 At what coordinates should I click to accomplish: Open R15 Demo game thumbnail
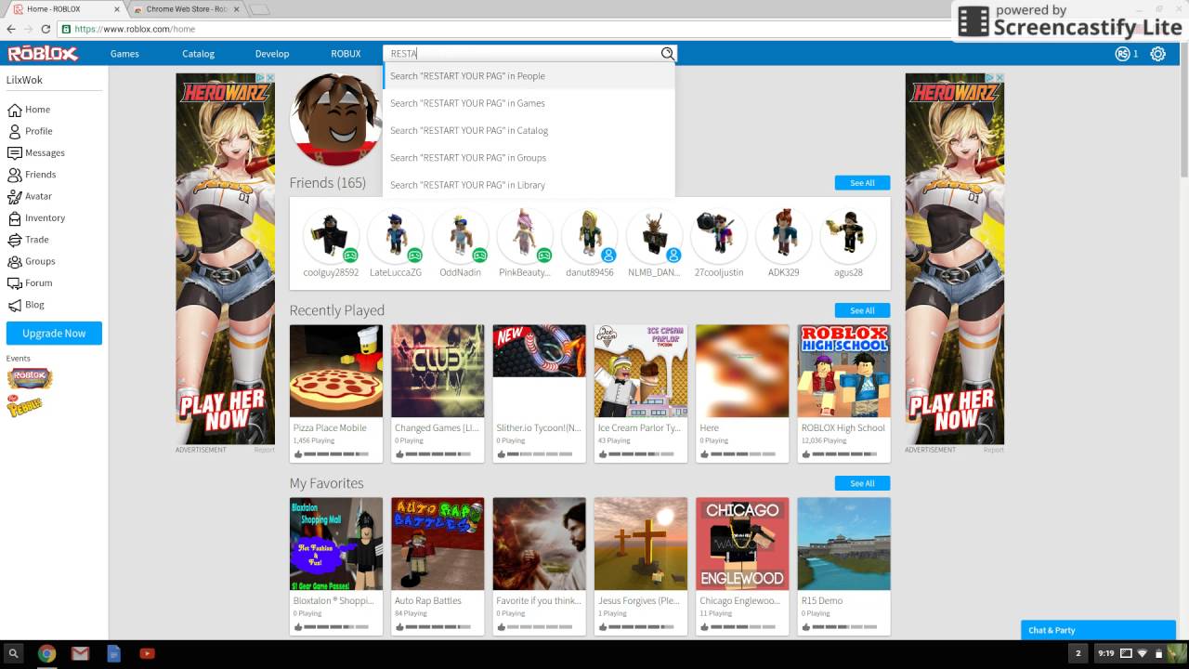pyautogui.click(x=843, y=544)
